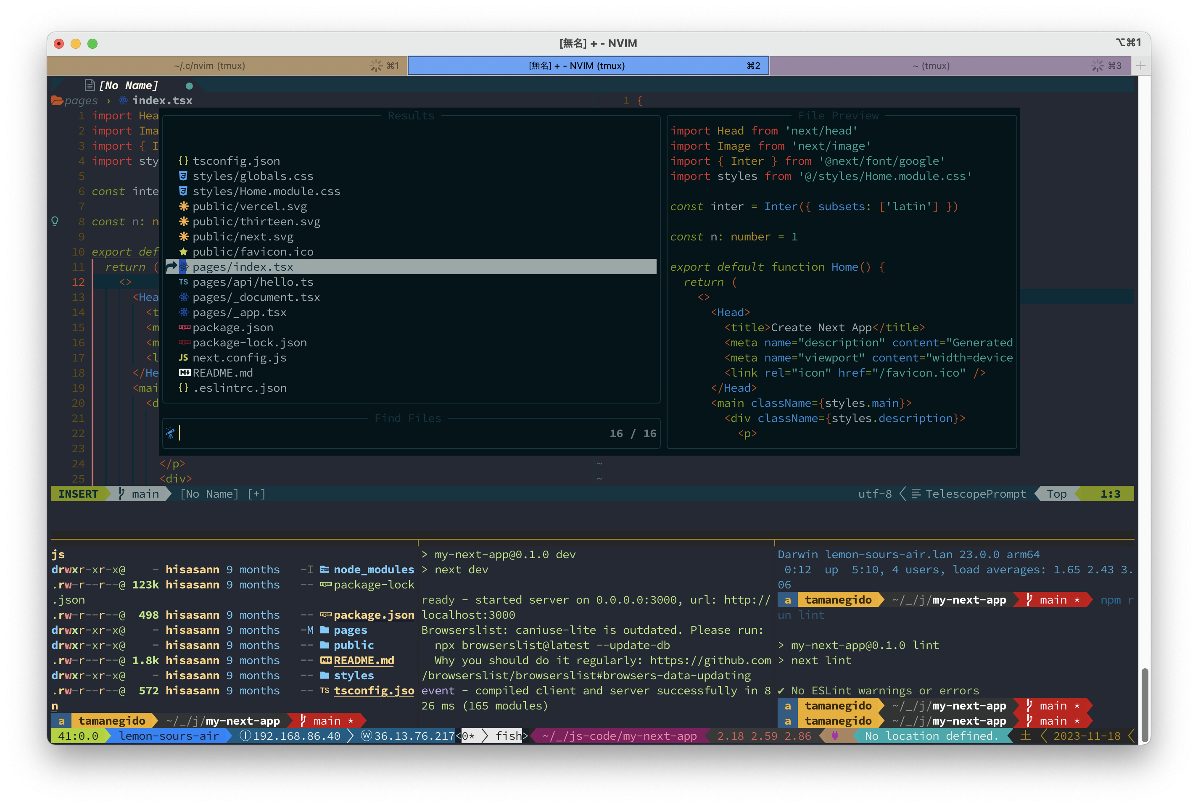Click the markdown icon beside README.md result

coord(184,373)
